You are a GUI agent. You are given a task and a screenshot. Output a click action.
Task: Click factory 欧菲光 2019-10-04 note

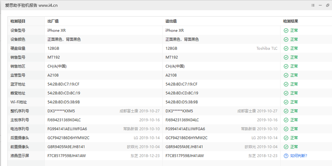tap(143, 147)
